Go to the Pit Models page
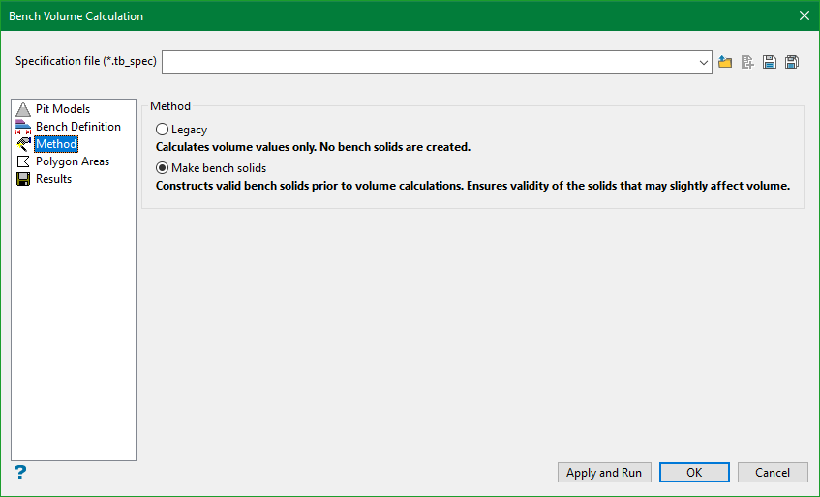 coord(63,109)
